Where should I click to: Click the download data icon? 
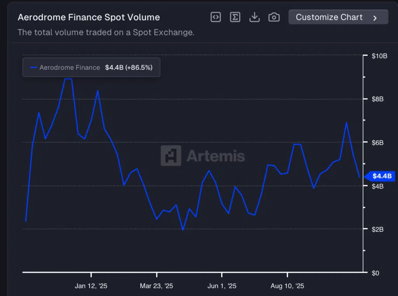pos(254,17)
